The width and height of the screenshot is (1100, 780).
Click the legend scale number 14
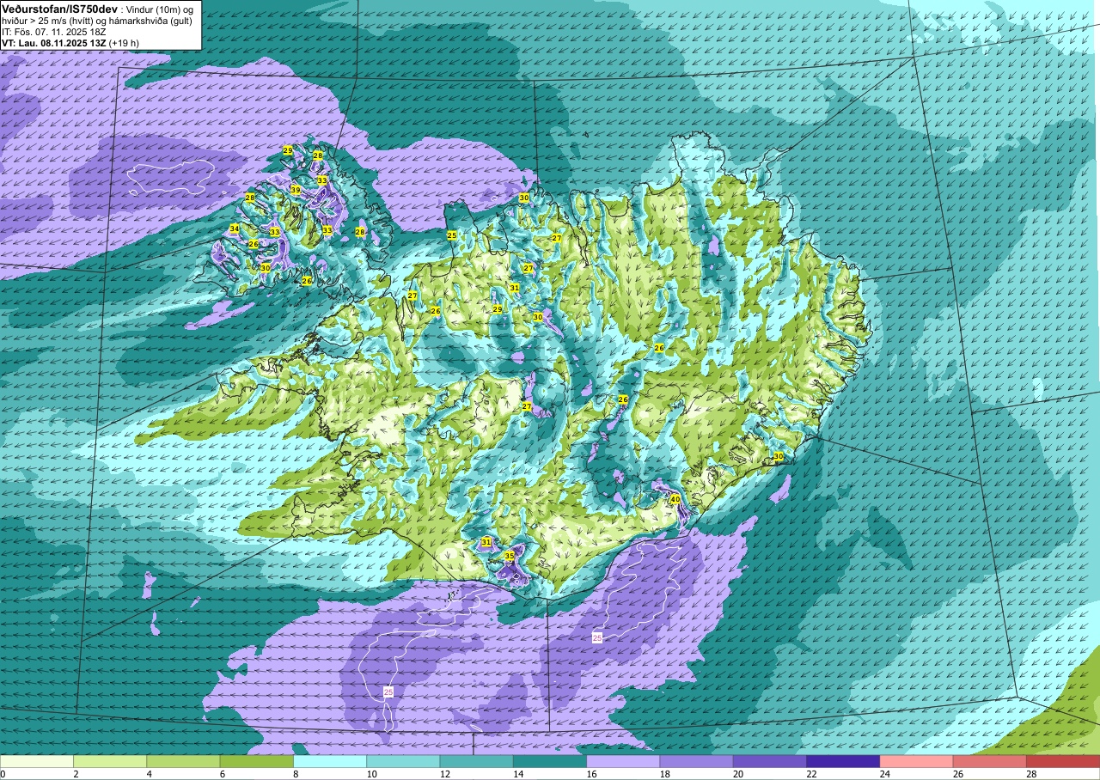pos(518,774)
